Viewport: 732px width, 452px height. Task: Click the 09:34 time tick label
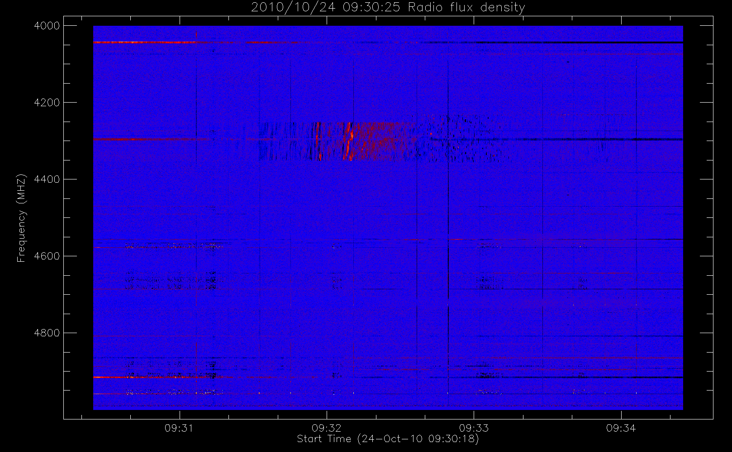click(x=621, y=428)
